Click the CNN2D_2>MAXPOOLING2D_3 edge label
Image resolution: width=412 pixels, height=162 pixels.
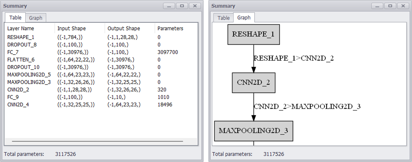(x=307, y=107)
